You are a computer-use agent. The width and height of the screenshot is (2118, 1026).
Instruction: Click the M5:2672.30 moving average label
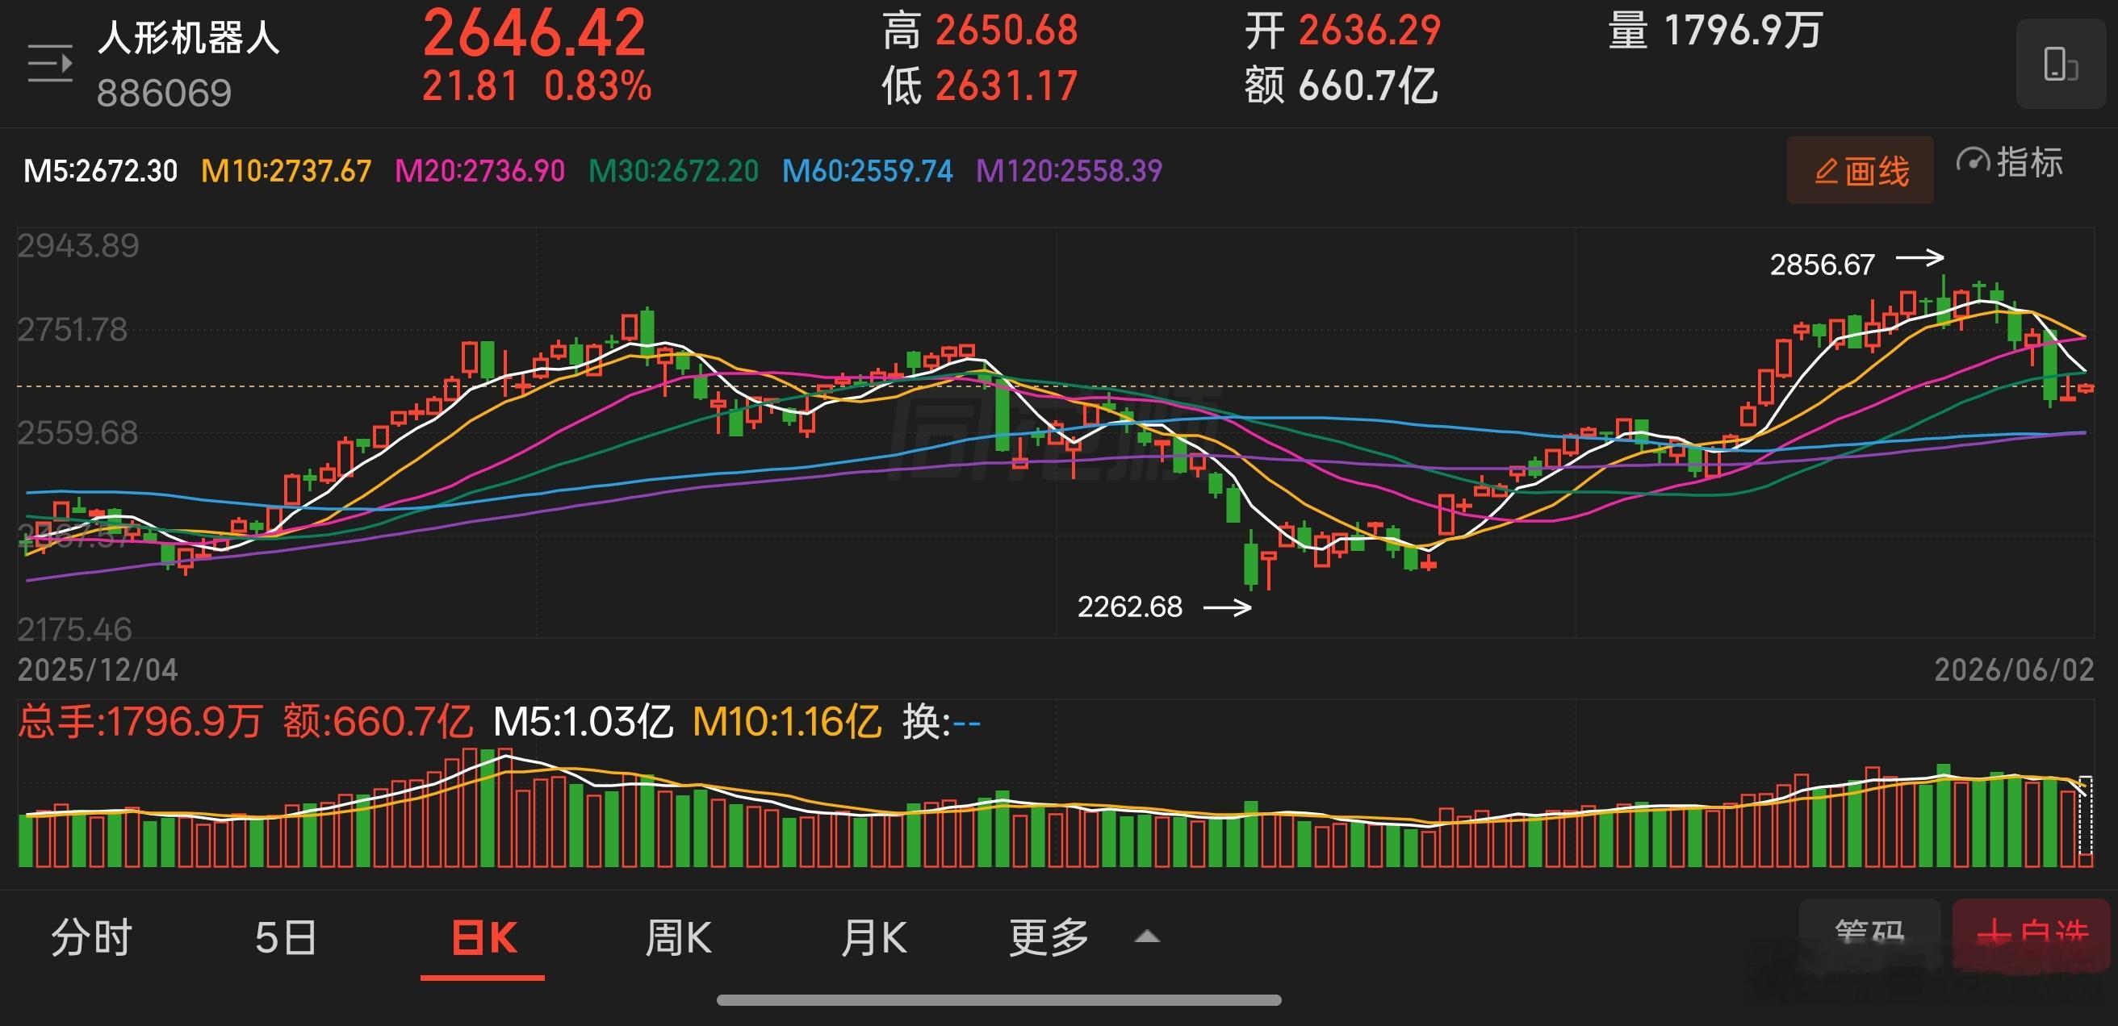tap(100, 171)
